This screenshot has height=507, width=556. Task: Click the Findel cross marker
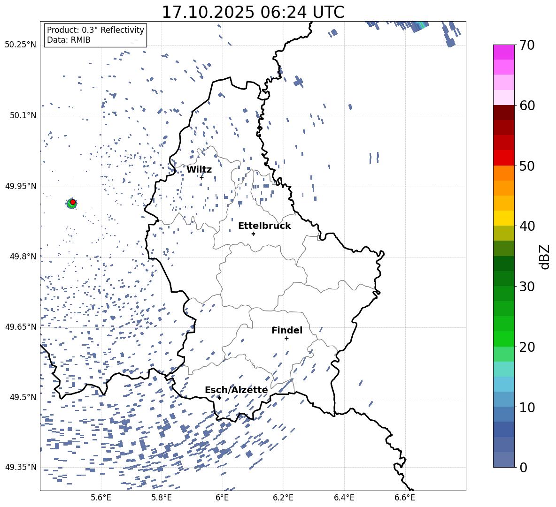click(286, 339)
